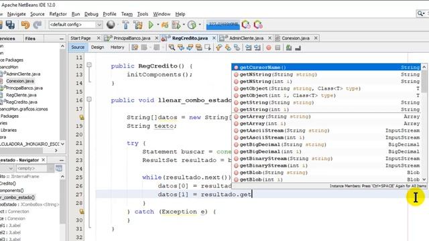429x241 pixels.
Task: Open the Files panel tab
Action: 30,39
